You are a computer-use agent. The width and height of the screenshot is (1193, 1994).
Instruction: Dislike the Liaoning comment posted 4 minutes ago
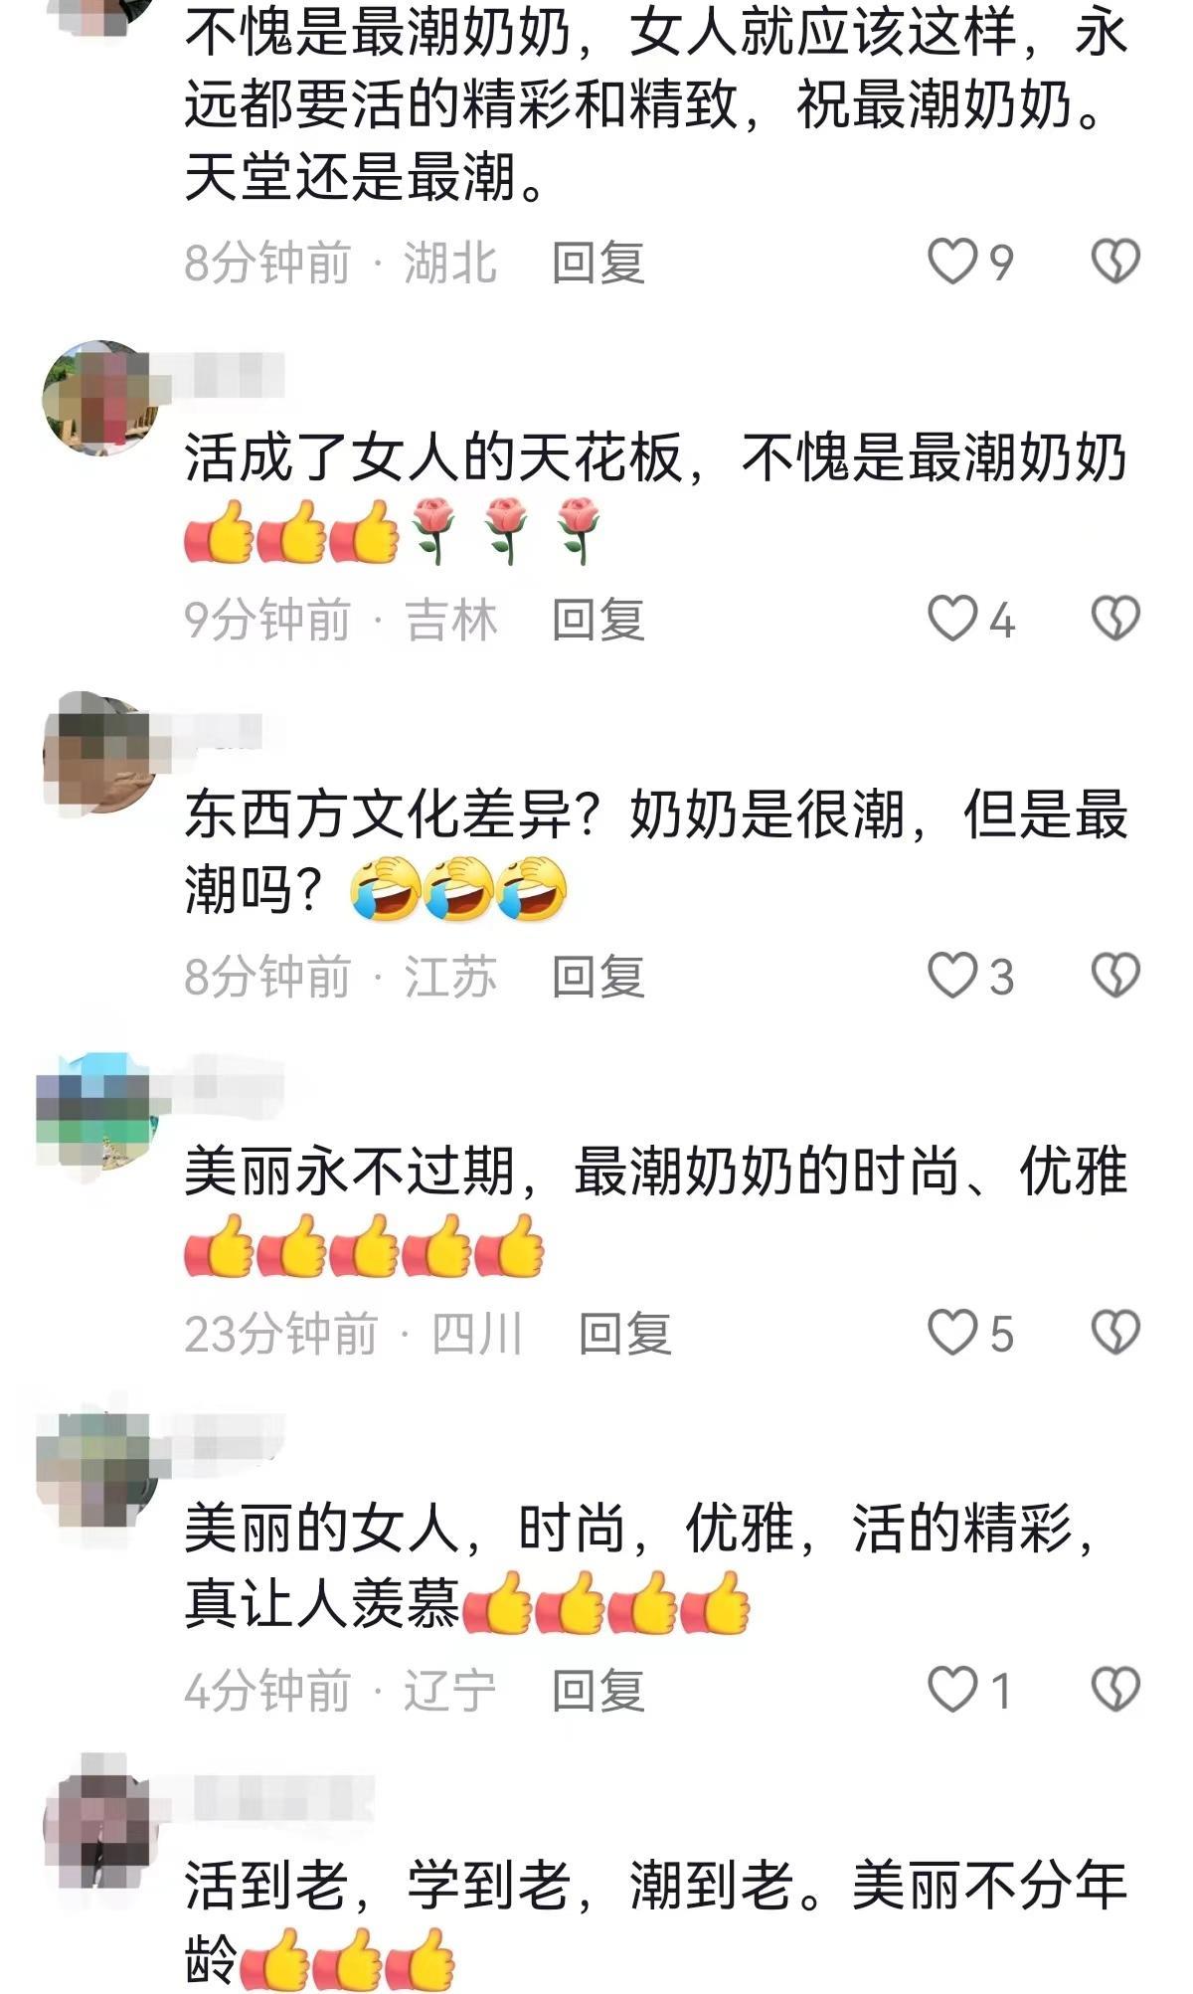pyautogui.click(x=1115, y=1690)
